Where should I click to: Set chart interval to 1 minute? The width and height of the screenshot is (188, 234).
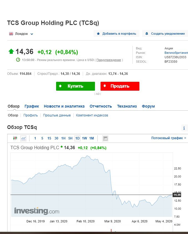(35, 138)
